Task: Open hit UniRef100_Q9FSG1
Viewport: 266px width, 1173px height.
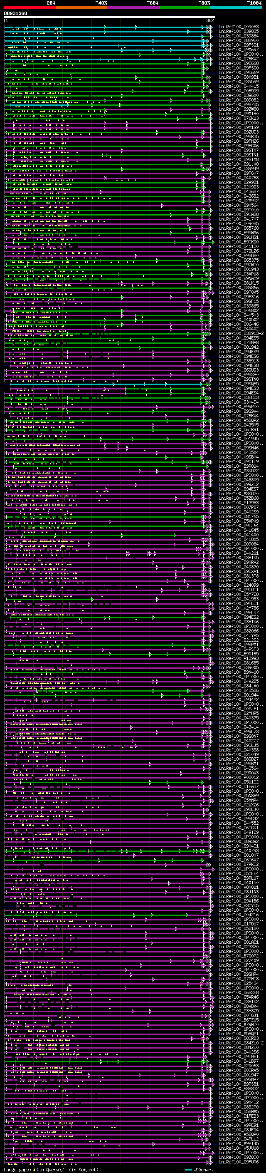Action: pyautogui.click(x=239, y=45)
